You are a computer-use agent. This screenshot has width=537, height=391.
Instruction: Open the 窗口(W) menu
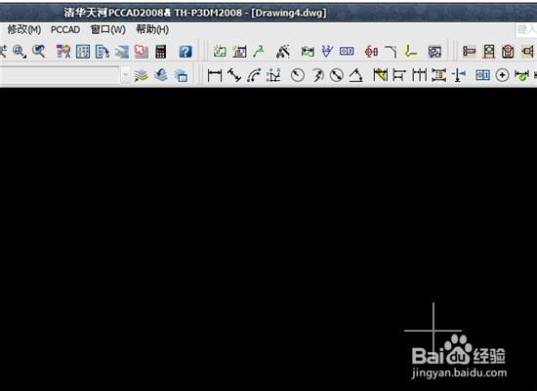tap(107, 30)
